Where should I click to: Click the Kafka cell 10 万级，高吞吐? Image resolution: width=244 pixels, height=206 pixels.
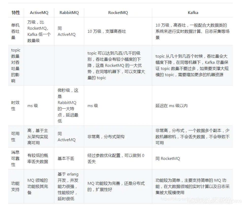(x=192, y=31)
